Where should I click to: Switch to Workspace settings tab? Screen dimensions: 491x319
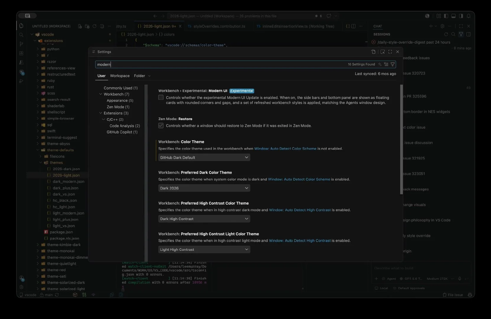point(120,76)
